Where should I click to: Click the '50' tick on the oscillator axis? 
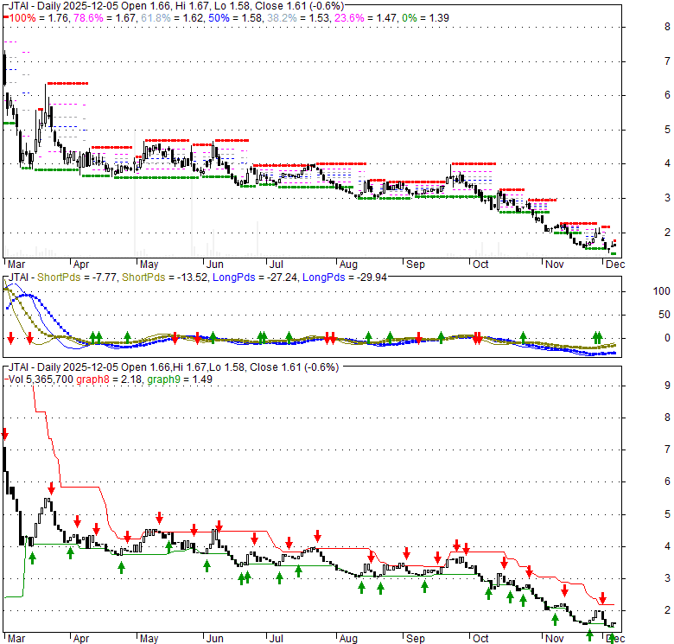click(x=664, y=315)
